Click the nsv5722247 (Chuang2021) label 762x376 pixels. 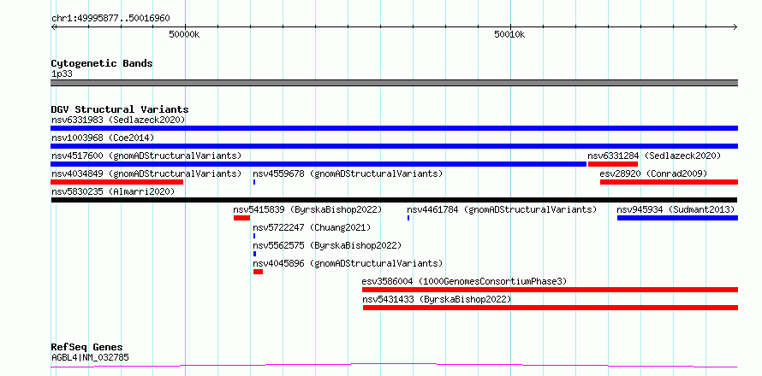point(312,227)
